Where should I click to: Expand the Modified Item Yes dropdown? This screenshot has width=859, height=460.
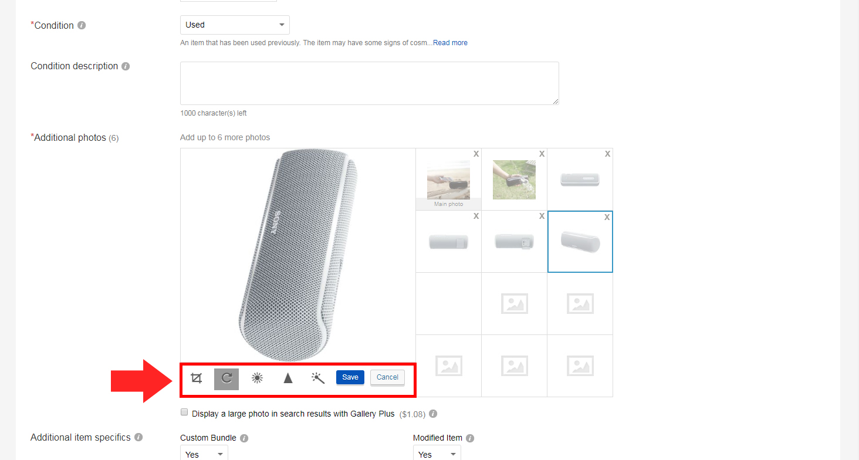tap(437, 454)
